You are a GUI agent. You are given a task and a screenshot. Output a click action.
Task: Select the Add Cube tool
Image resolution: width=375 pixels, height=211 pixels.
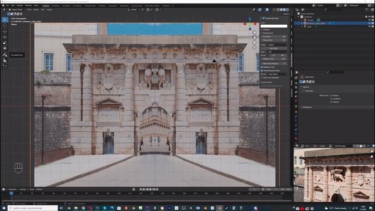coord(5,66)
